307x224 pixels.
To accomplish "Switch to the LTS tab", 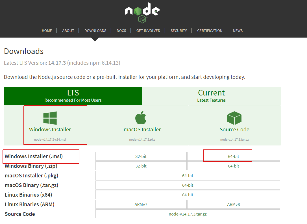I will pyautogui.click(x=73, y=96).
